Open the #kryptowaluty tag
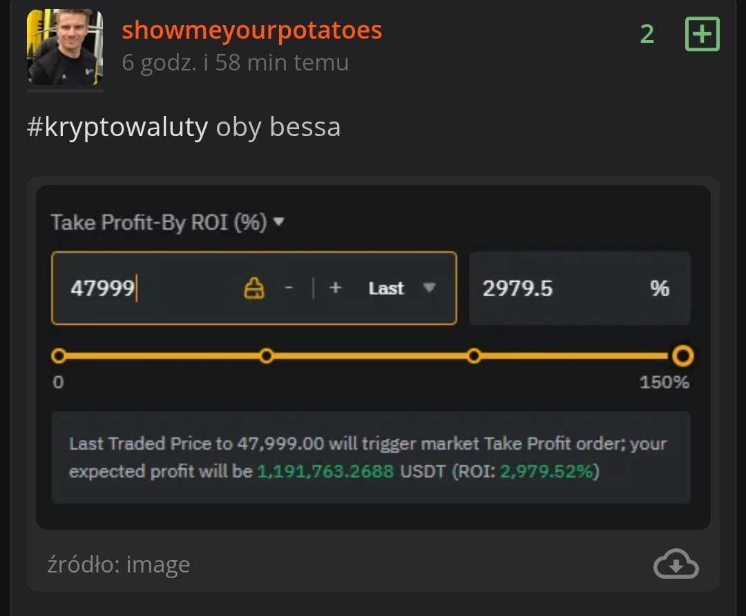This screenshot has width=746, height=616. 117,127
